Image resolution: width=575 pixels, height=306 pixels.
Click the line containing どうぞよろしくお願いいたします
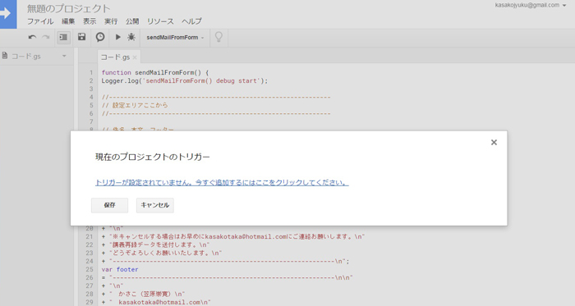pyautogui.click(x=162, y=253)
